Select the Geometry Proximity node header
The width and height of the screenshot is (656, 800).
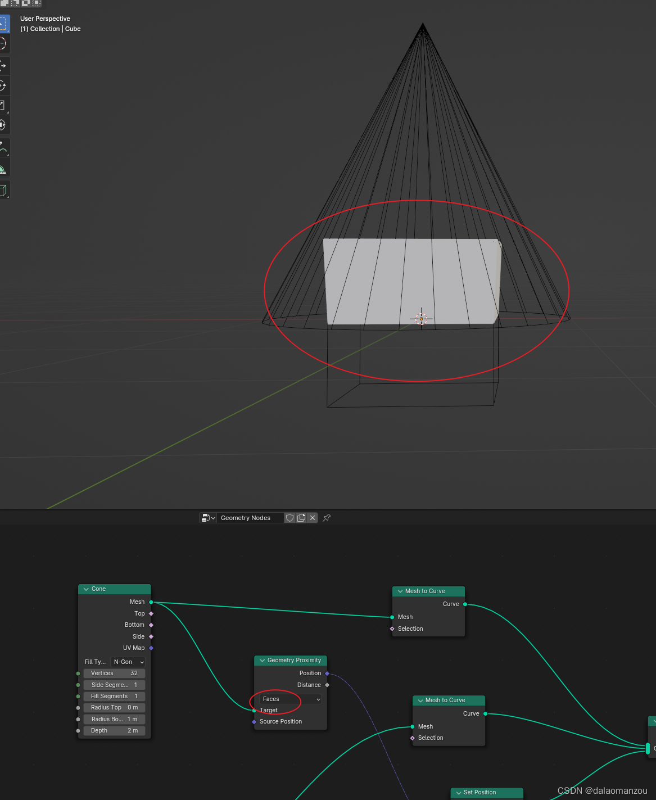point(291,661)
